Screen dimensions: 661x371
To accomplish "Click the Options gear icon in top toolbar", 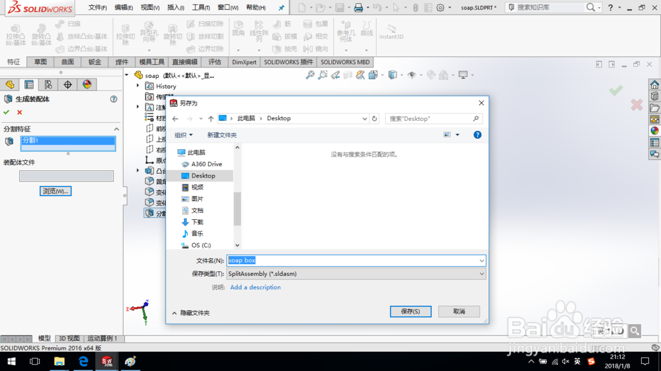I will (x=440, y=7).
